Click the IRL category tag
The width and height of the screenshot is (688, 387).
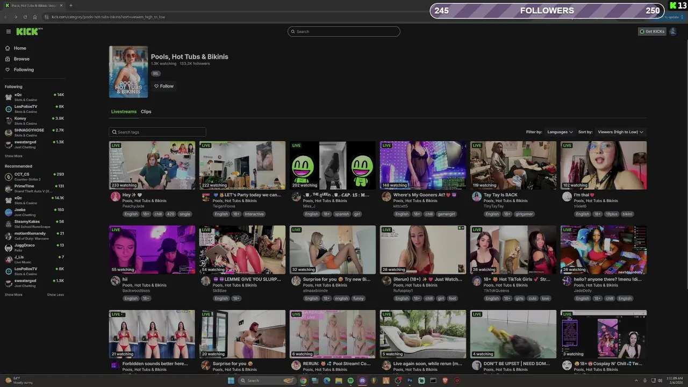[156, 74]
